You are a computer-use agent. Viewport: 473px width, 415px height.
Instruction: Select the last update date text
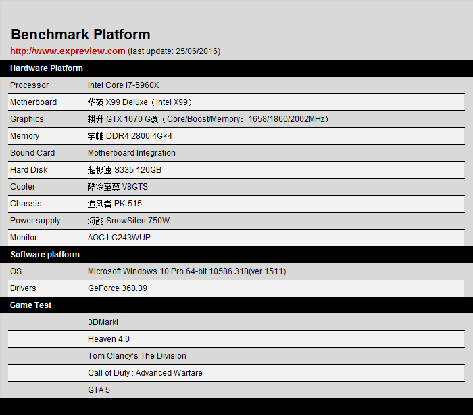coord(174,51)
